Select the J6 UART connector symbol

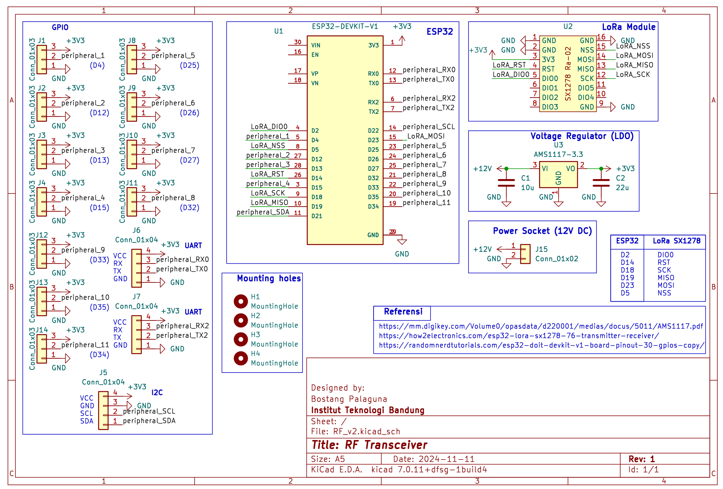[136, 268]
